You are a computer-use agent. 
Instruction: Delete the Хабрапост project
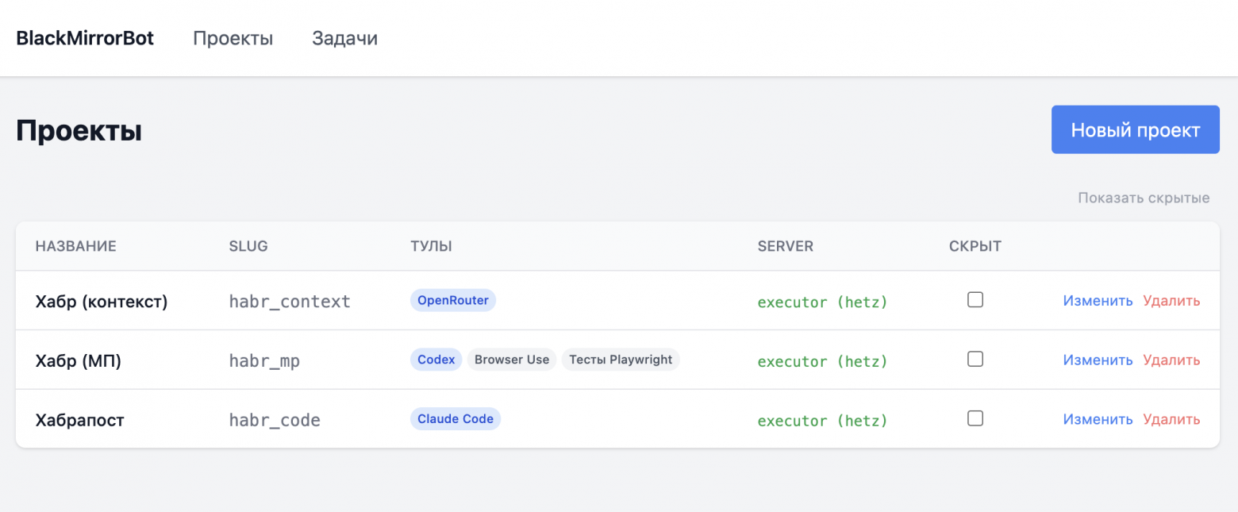pos(1171,419)
